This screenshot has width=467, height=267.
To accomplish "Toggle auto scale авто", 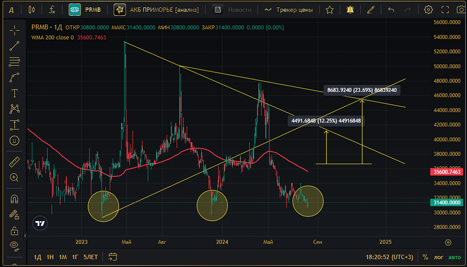I will tap(454, 257).
